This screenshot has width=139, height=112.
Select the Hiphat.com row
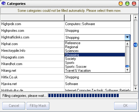pyautogui.click(x=32, y=44)
